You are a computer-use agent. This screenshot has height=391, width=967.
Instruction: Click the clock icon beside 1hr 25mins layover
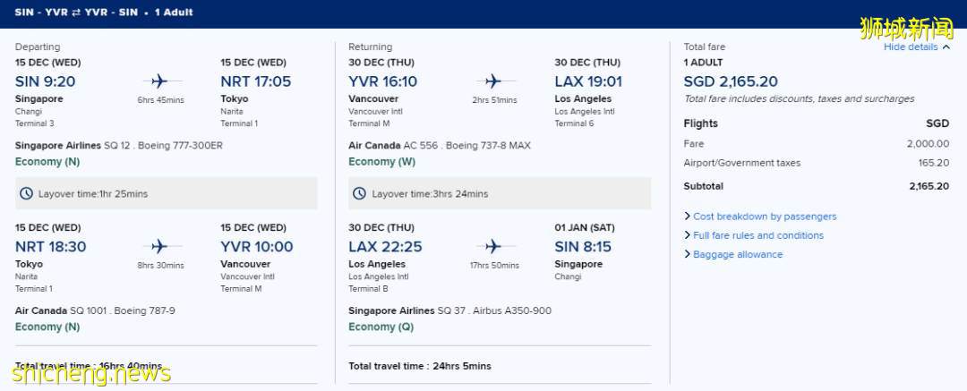click(27, 193)
